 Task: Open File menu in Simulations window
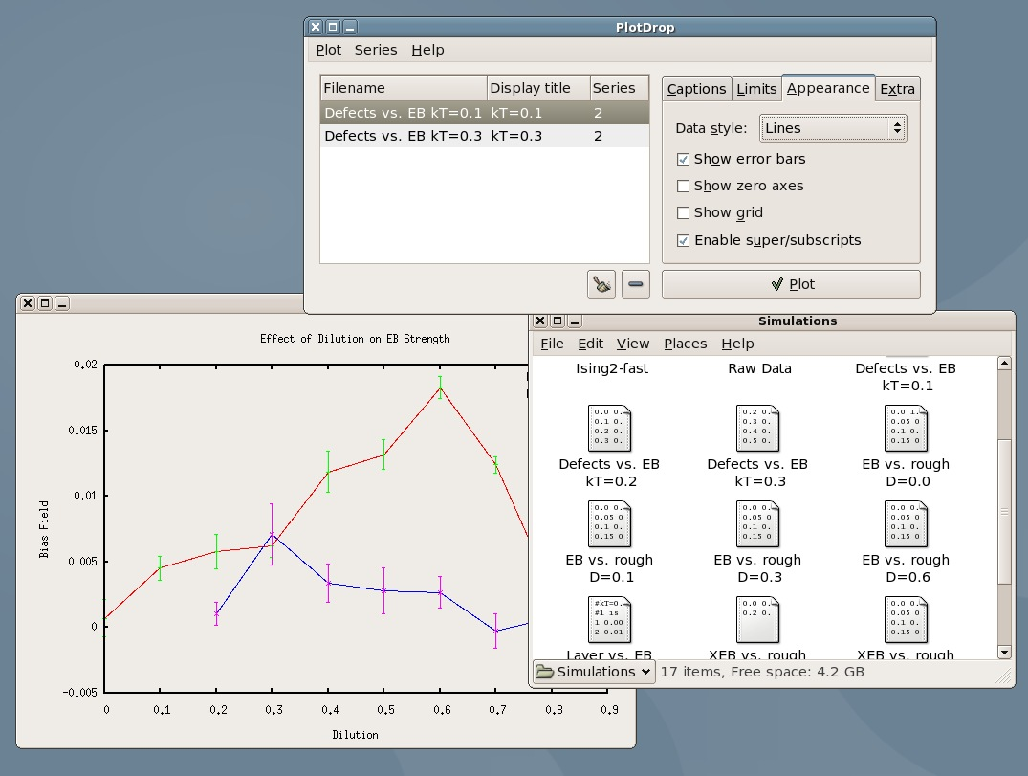tap(552, 344)
